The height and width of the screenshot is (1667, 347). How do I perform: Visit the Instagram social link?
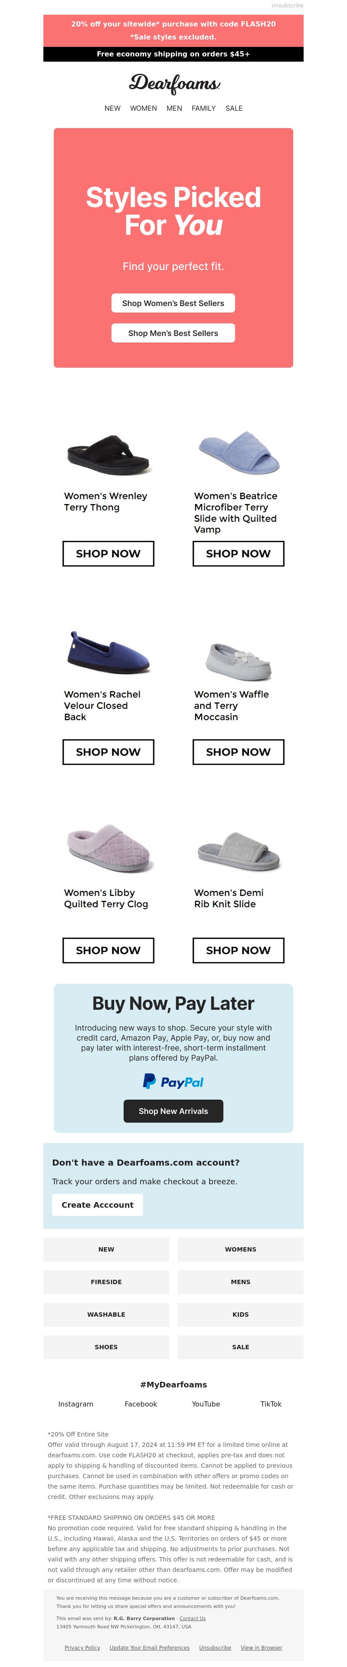75,1404
